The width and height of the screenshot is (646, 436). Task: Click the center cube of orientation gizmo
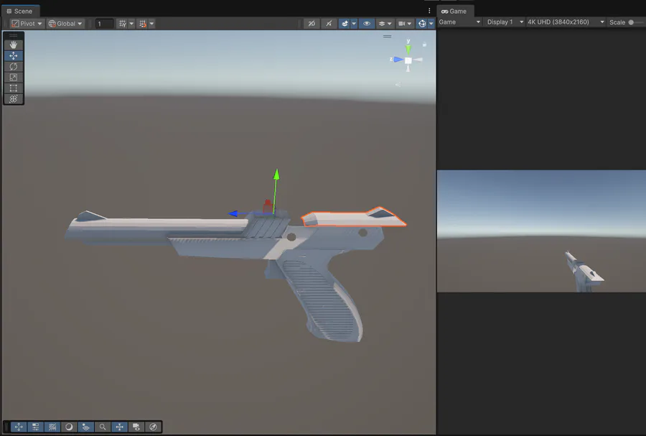click(x=408, y=60)
